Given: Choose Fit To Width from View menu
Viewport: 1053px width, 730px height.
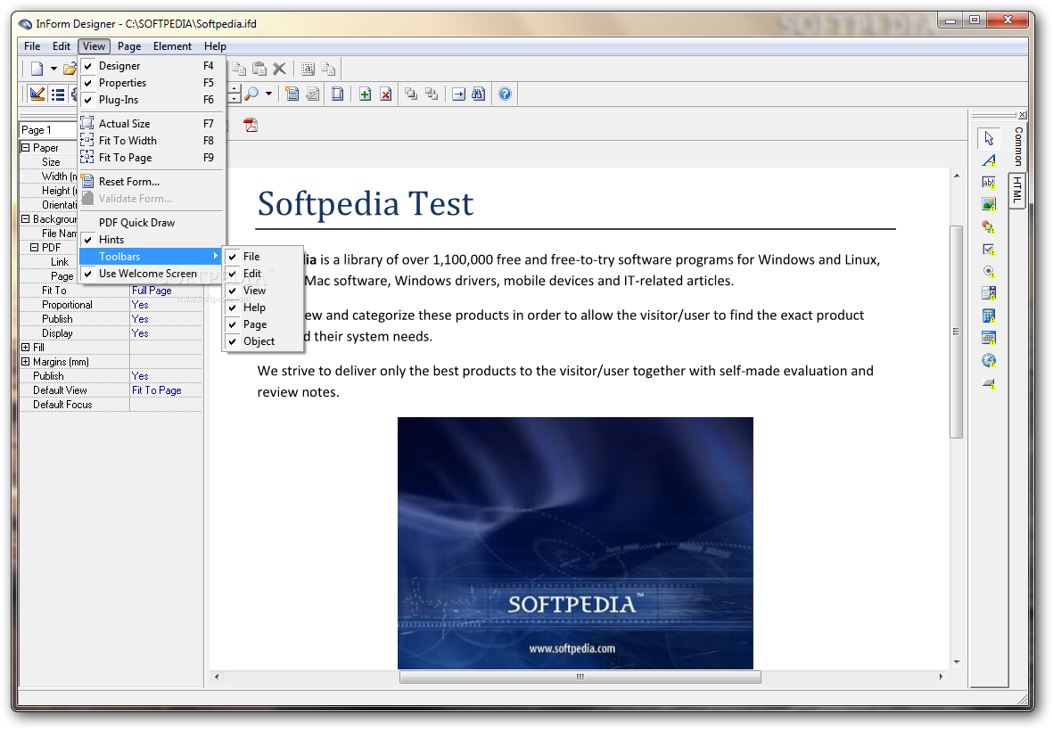Looking at the screenshot, I should coord(128,141).
